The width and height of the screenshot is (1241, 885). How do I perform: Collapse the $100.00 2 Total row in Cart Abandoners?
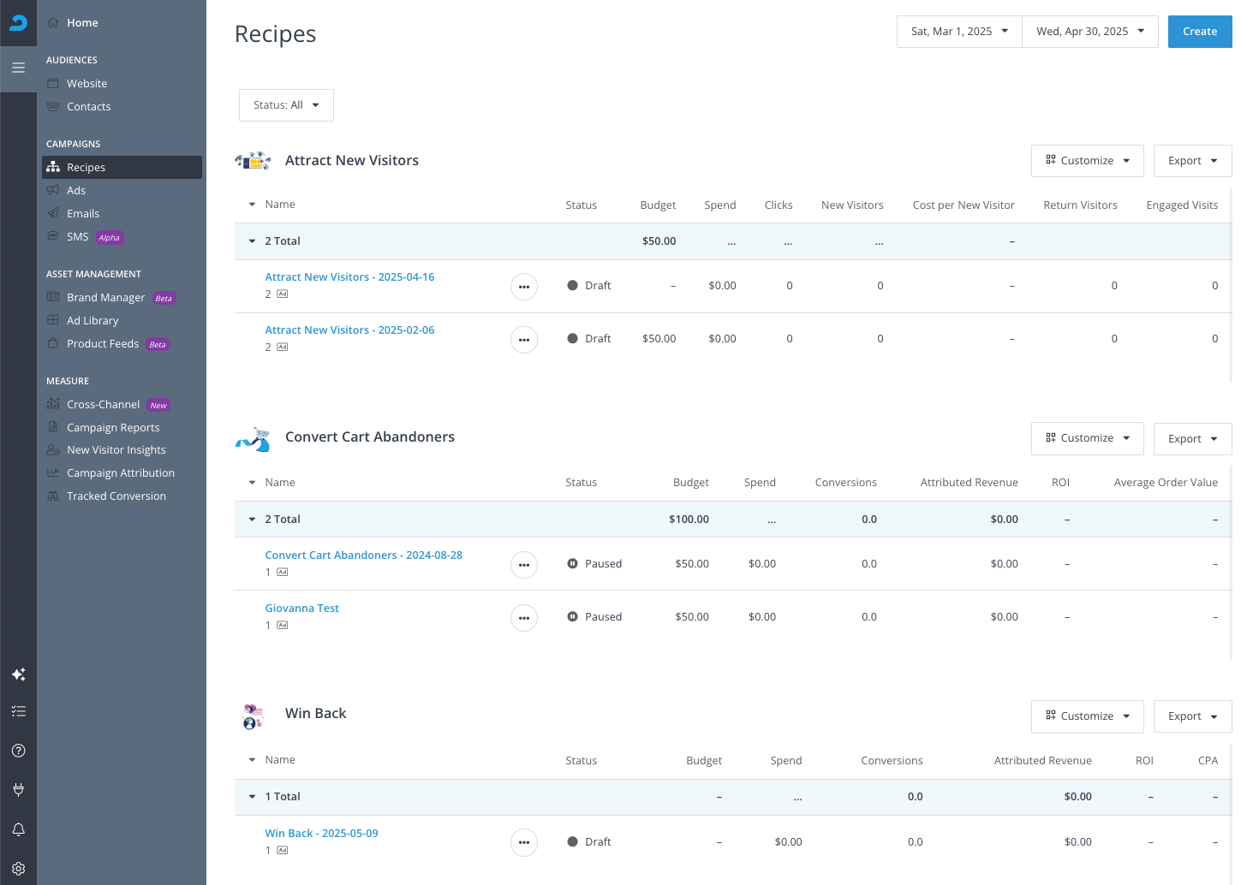(252, 520)
